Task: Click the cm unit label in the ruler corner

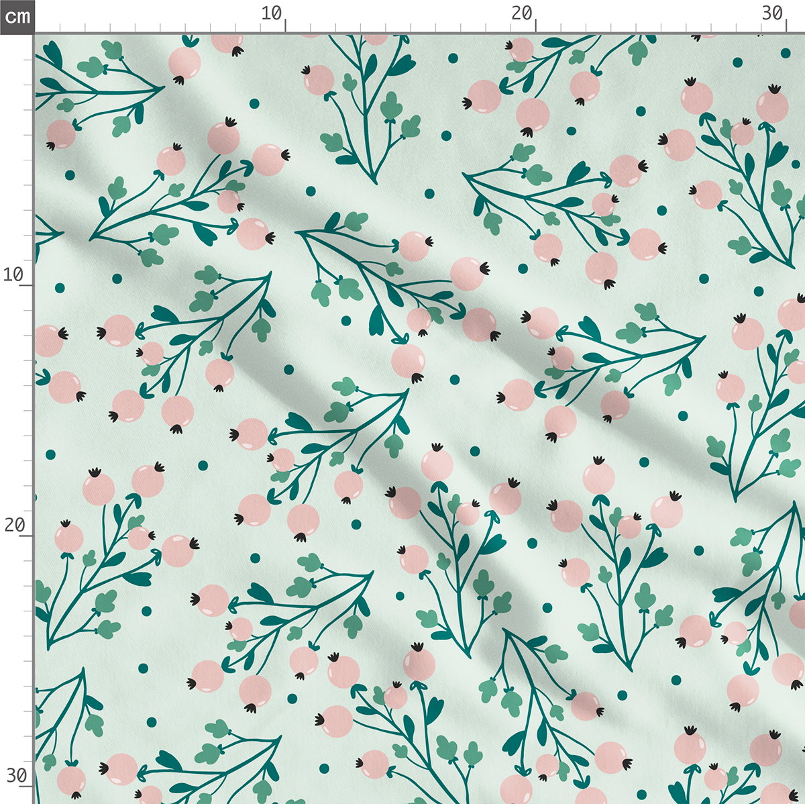Action: pos(17,16)
